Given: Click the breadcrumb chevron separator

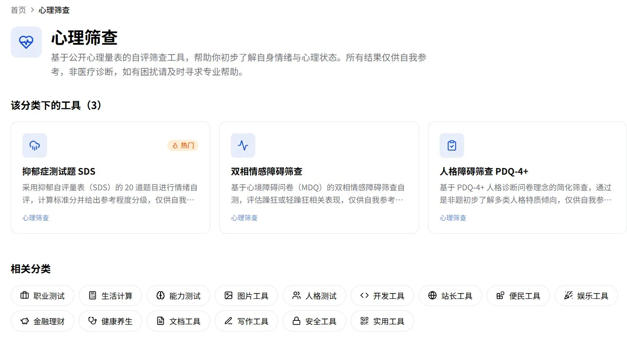Looking at the screenshot, I should pos(33,10).
